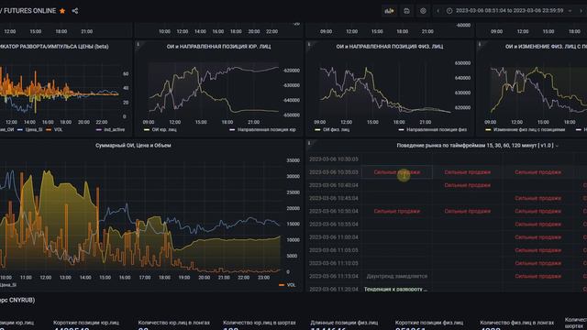Screen dimensions: 587x330
Task: Open color picker of ind_active purple swatch
Action: pos(99,129)
